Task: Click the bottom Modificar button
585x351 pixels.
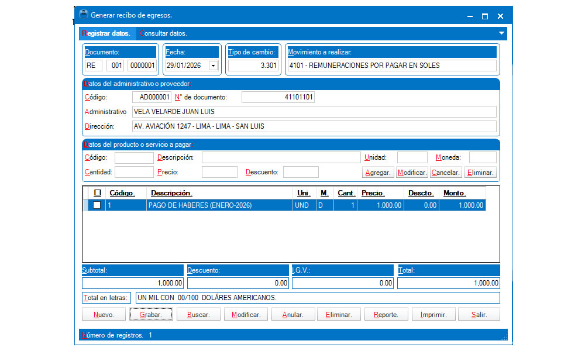Action: [x=246, y=315]
